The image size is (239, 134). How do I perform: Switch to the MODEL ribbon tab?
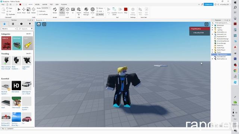37,4
